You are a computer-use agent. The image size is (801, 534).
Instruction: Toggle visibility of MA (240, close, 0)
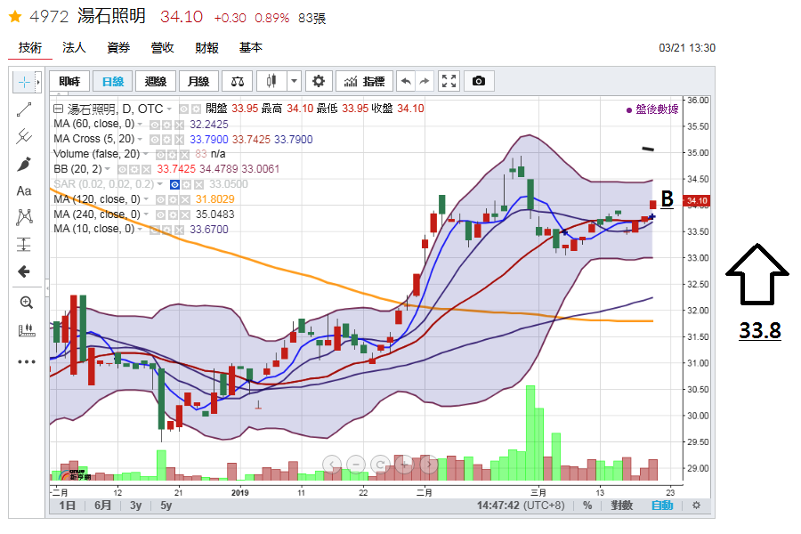[x=160, y=214]
